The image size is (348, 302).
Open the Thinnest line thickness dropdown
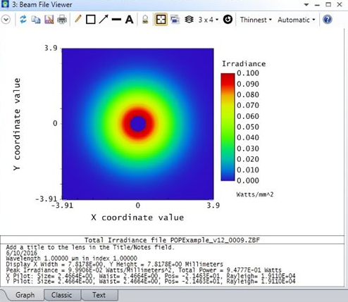click(x=256, y=20)
